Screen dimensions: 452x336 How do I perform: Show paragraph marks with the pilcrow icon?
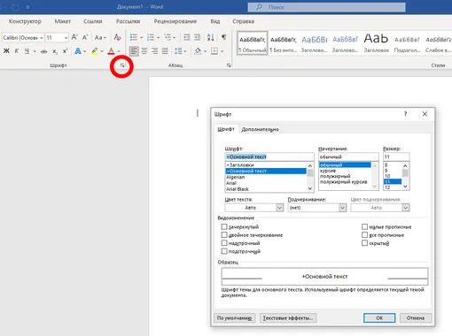pos(224,37)
